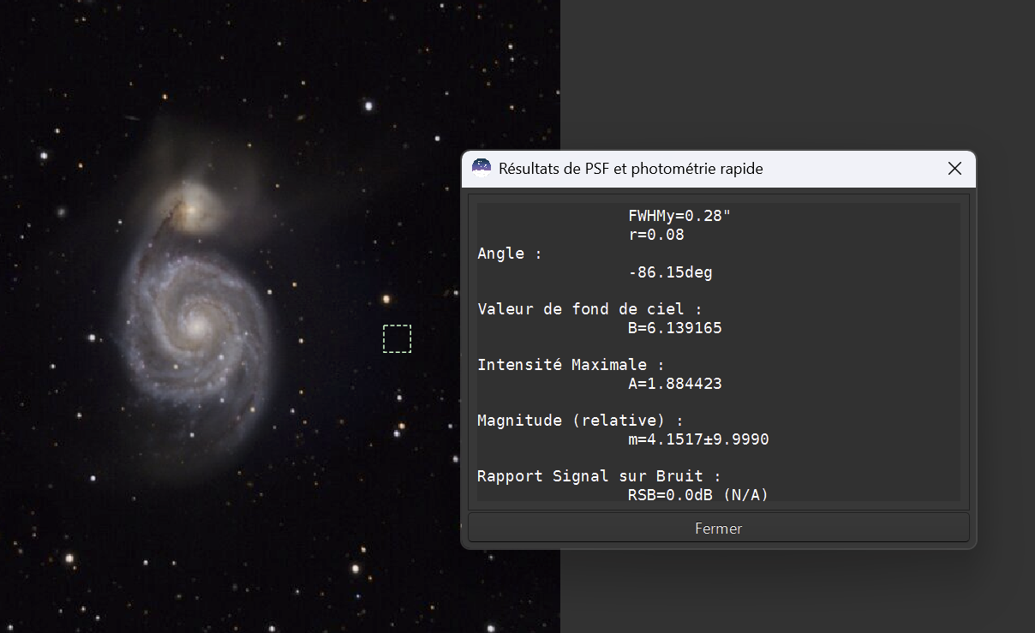The width and height of the screenshot is (1035, 633).
Task: Select the B=6.139165 value
Action: click(x=674, y=328)
